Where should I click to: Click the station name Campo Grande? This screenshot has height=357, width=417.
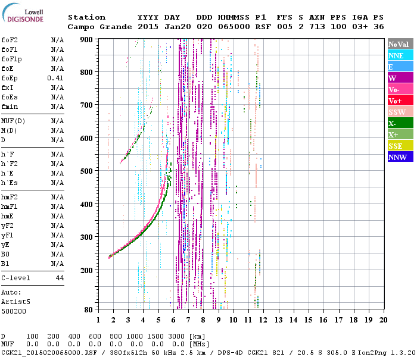(x=99, y=27)
